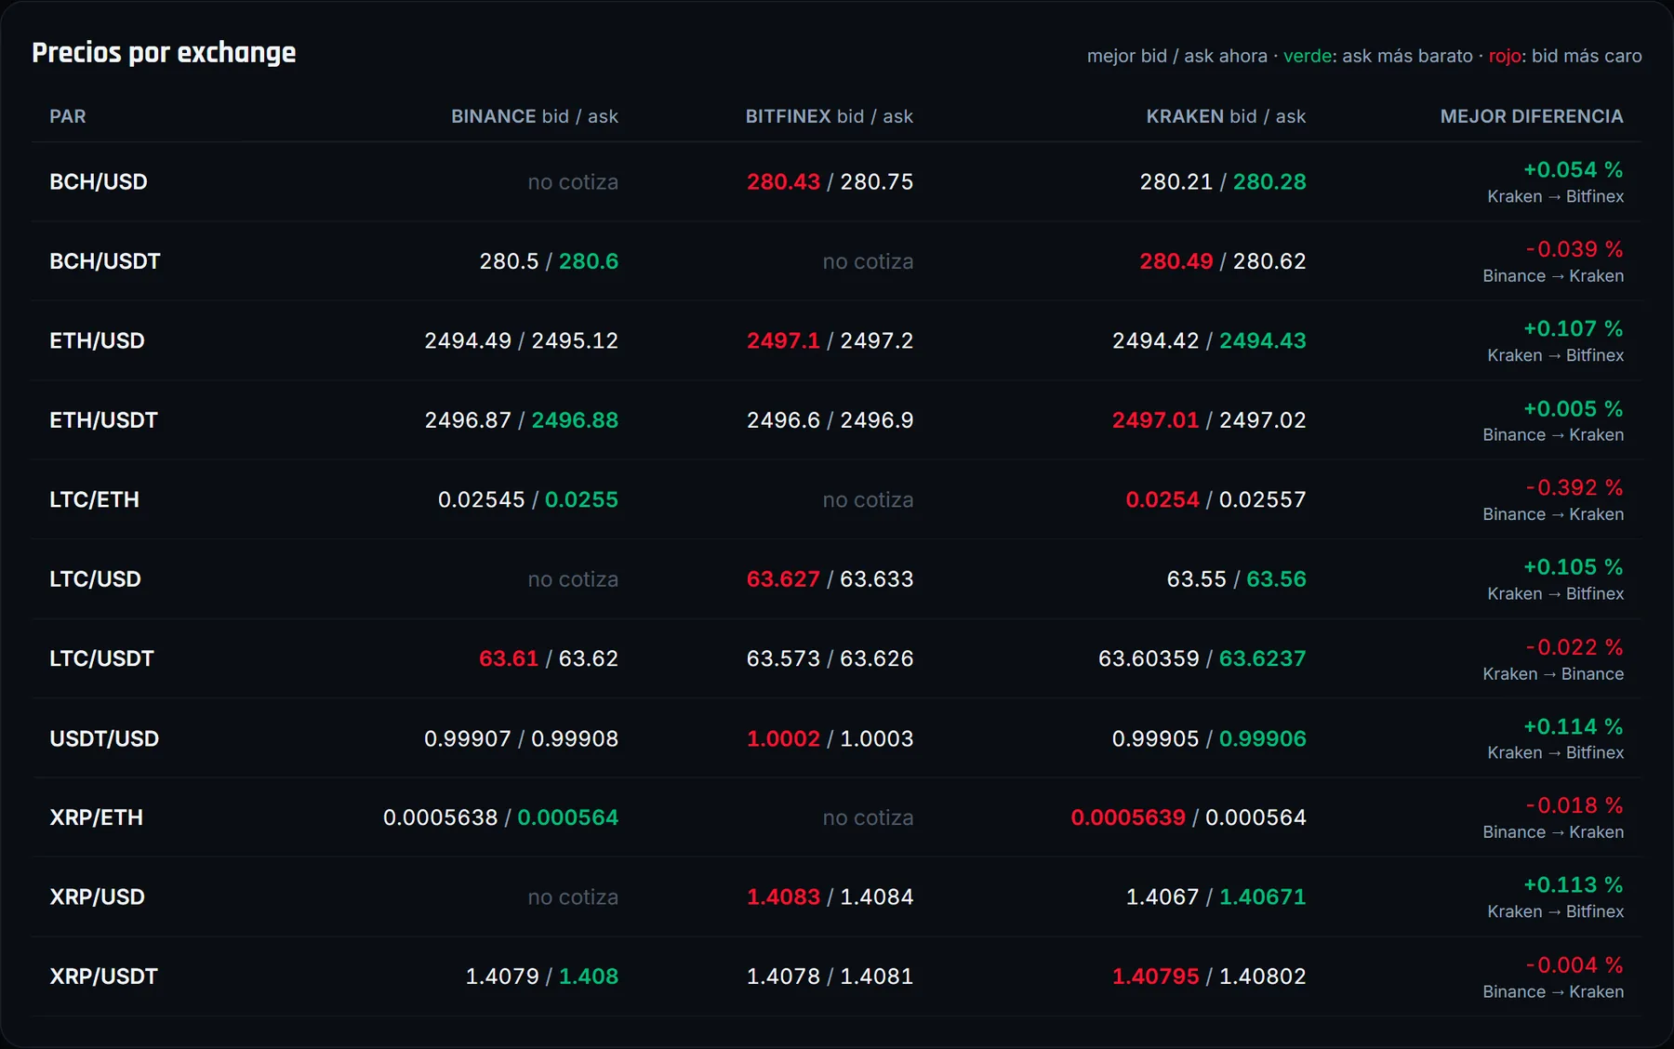Click Kraken quote 63.60359 / 63.6237
This screenshot has height=1049, width=1674.
click(1202, 658)
